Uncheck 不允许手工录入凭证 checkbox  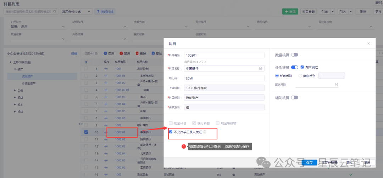click(x=171, y=132)
